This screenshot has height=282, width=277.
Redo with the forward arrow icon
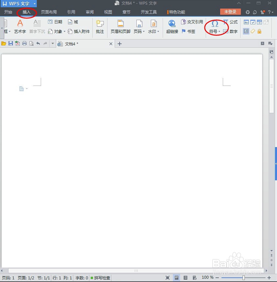[45, 43]
